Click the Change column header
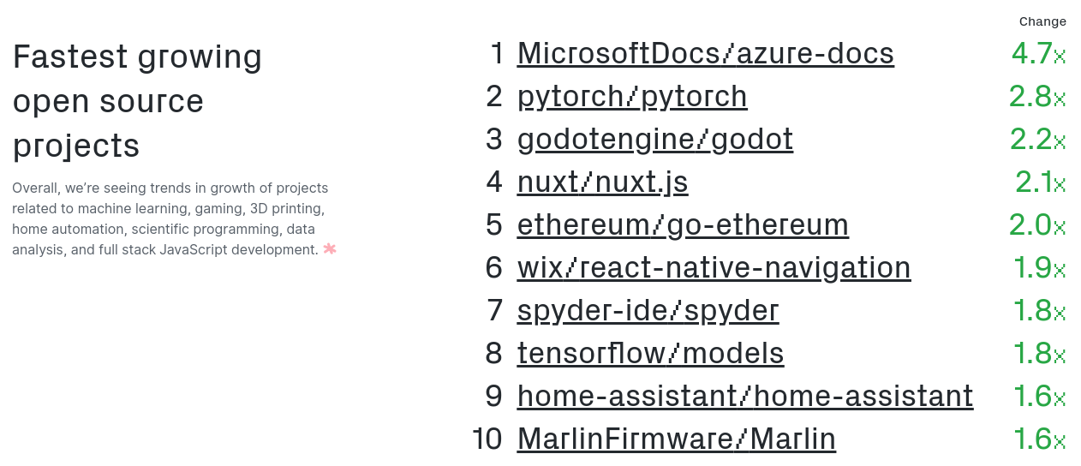The width and height of the screenshot is (1081, 466). click(x=1042, y=21)
